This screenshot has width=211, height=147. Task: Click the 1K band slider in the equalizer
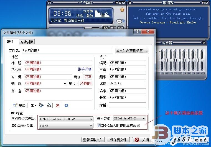(x=184, y=60)
